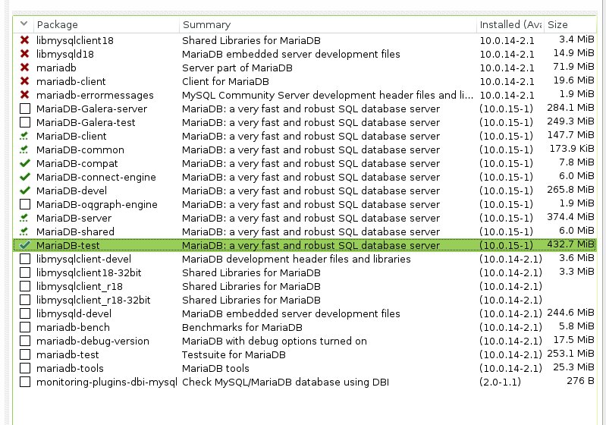Click the red X status icon for libmysqld18
This screenshot has width=606, height=425.
[25, 54]
